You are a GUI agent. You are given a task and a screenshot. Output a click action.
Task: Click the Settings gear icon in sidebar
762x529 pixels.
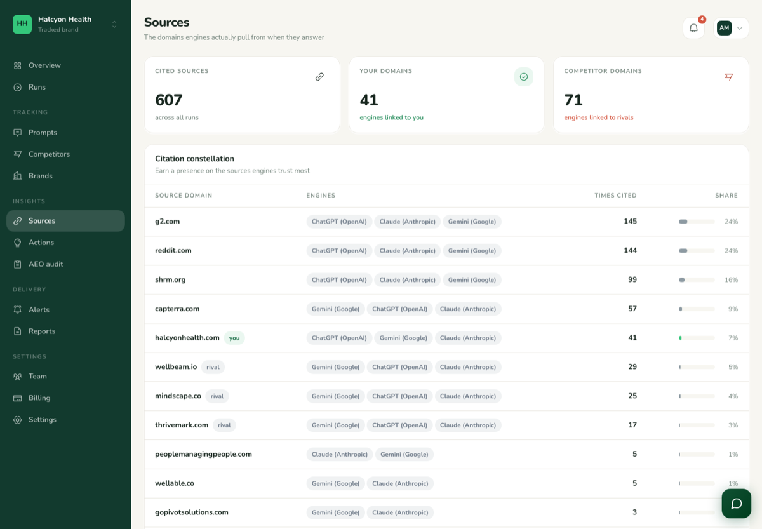[x=18, y=420]
